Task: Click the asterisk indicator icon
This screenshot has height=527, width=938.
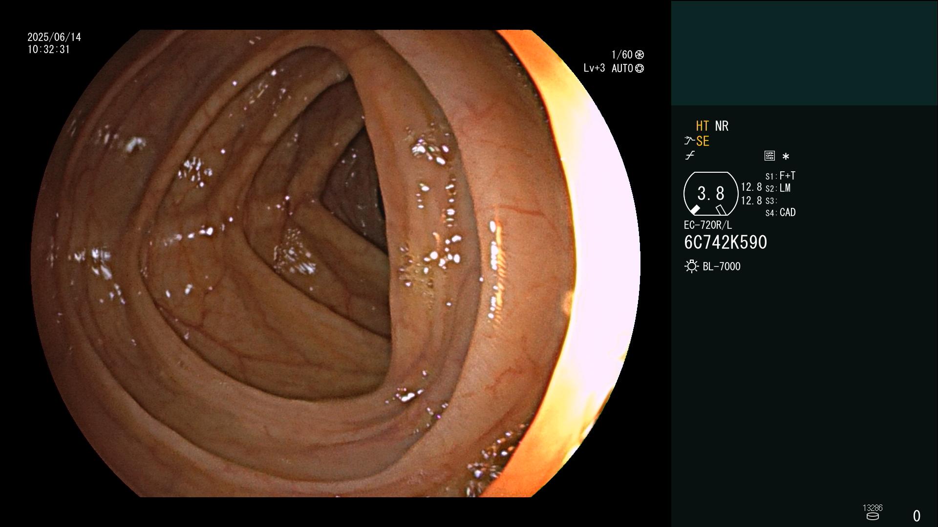Action: point(786,157)
